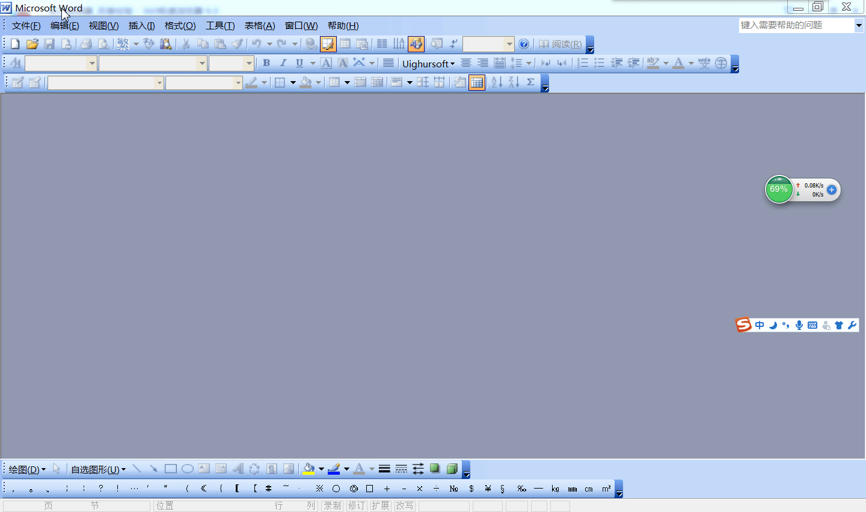Viewport: 866px width, 512px height.
Task: Click the Insert Table icon
Action: tap(345, 44)
